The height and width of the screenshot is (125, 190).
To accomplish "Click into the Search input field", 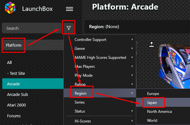I will click(x=31, y=28).
